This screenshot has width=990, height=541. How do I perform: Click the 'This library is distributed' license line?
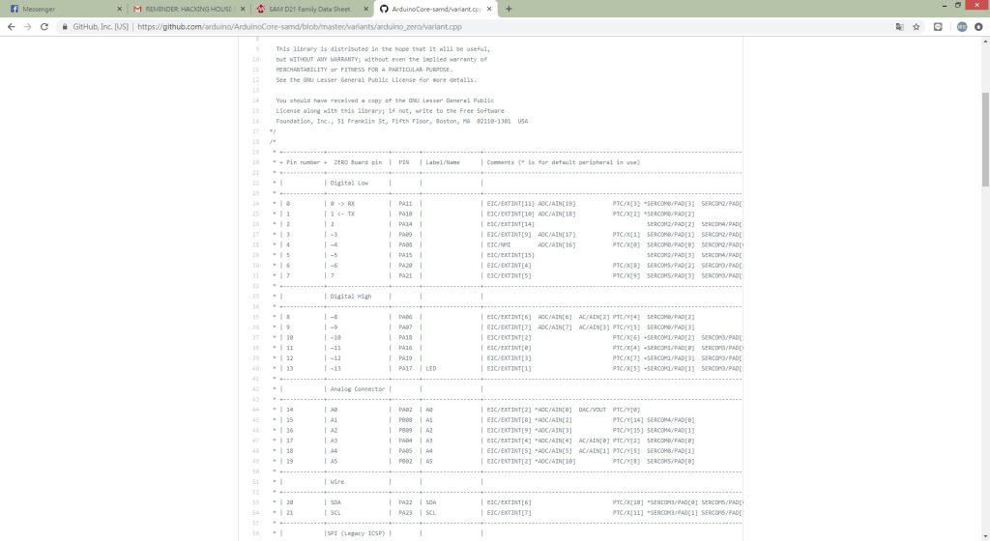click(383, 48)
